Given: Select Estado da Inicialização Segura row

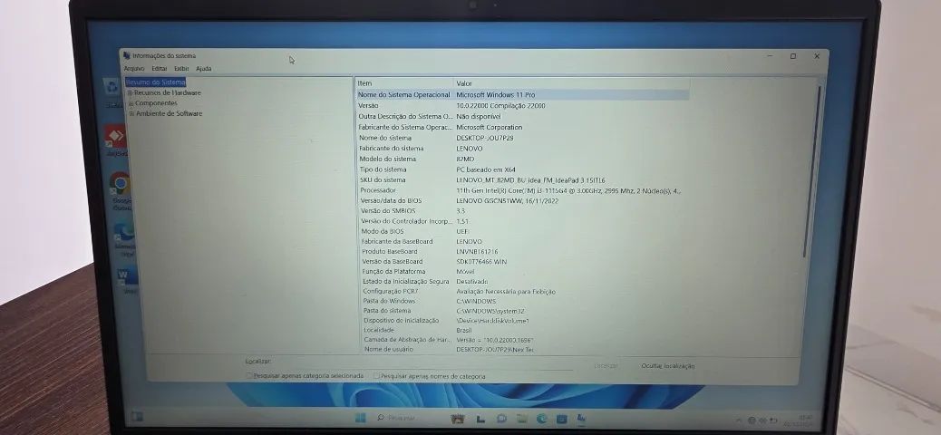Looking at the screenshot, I should click(x=522, y=282).
